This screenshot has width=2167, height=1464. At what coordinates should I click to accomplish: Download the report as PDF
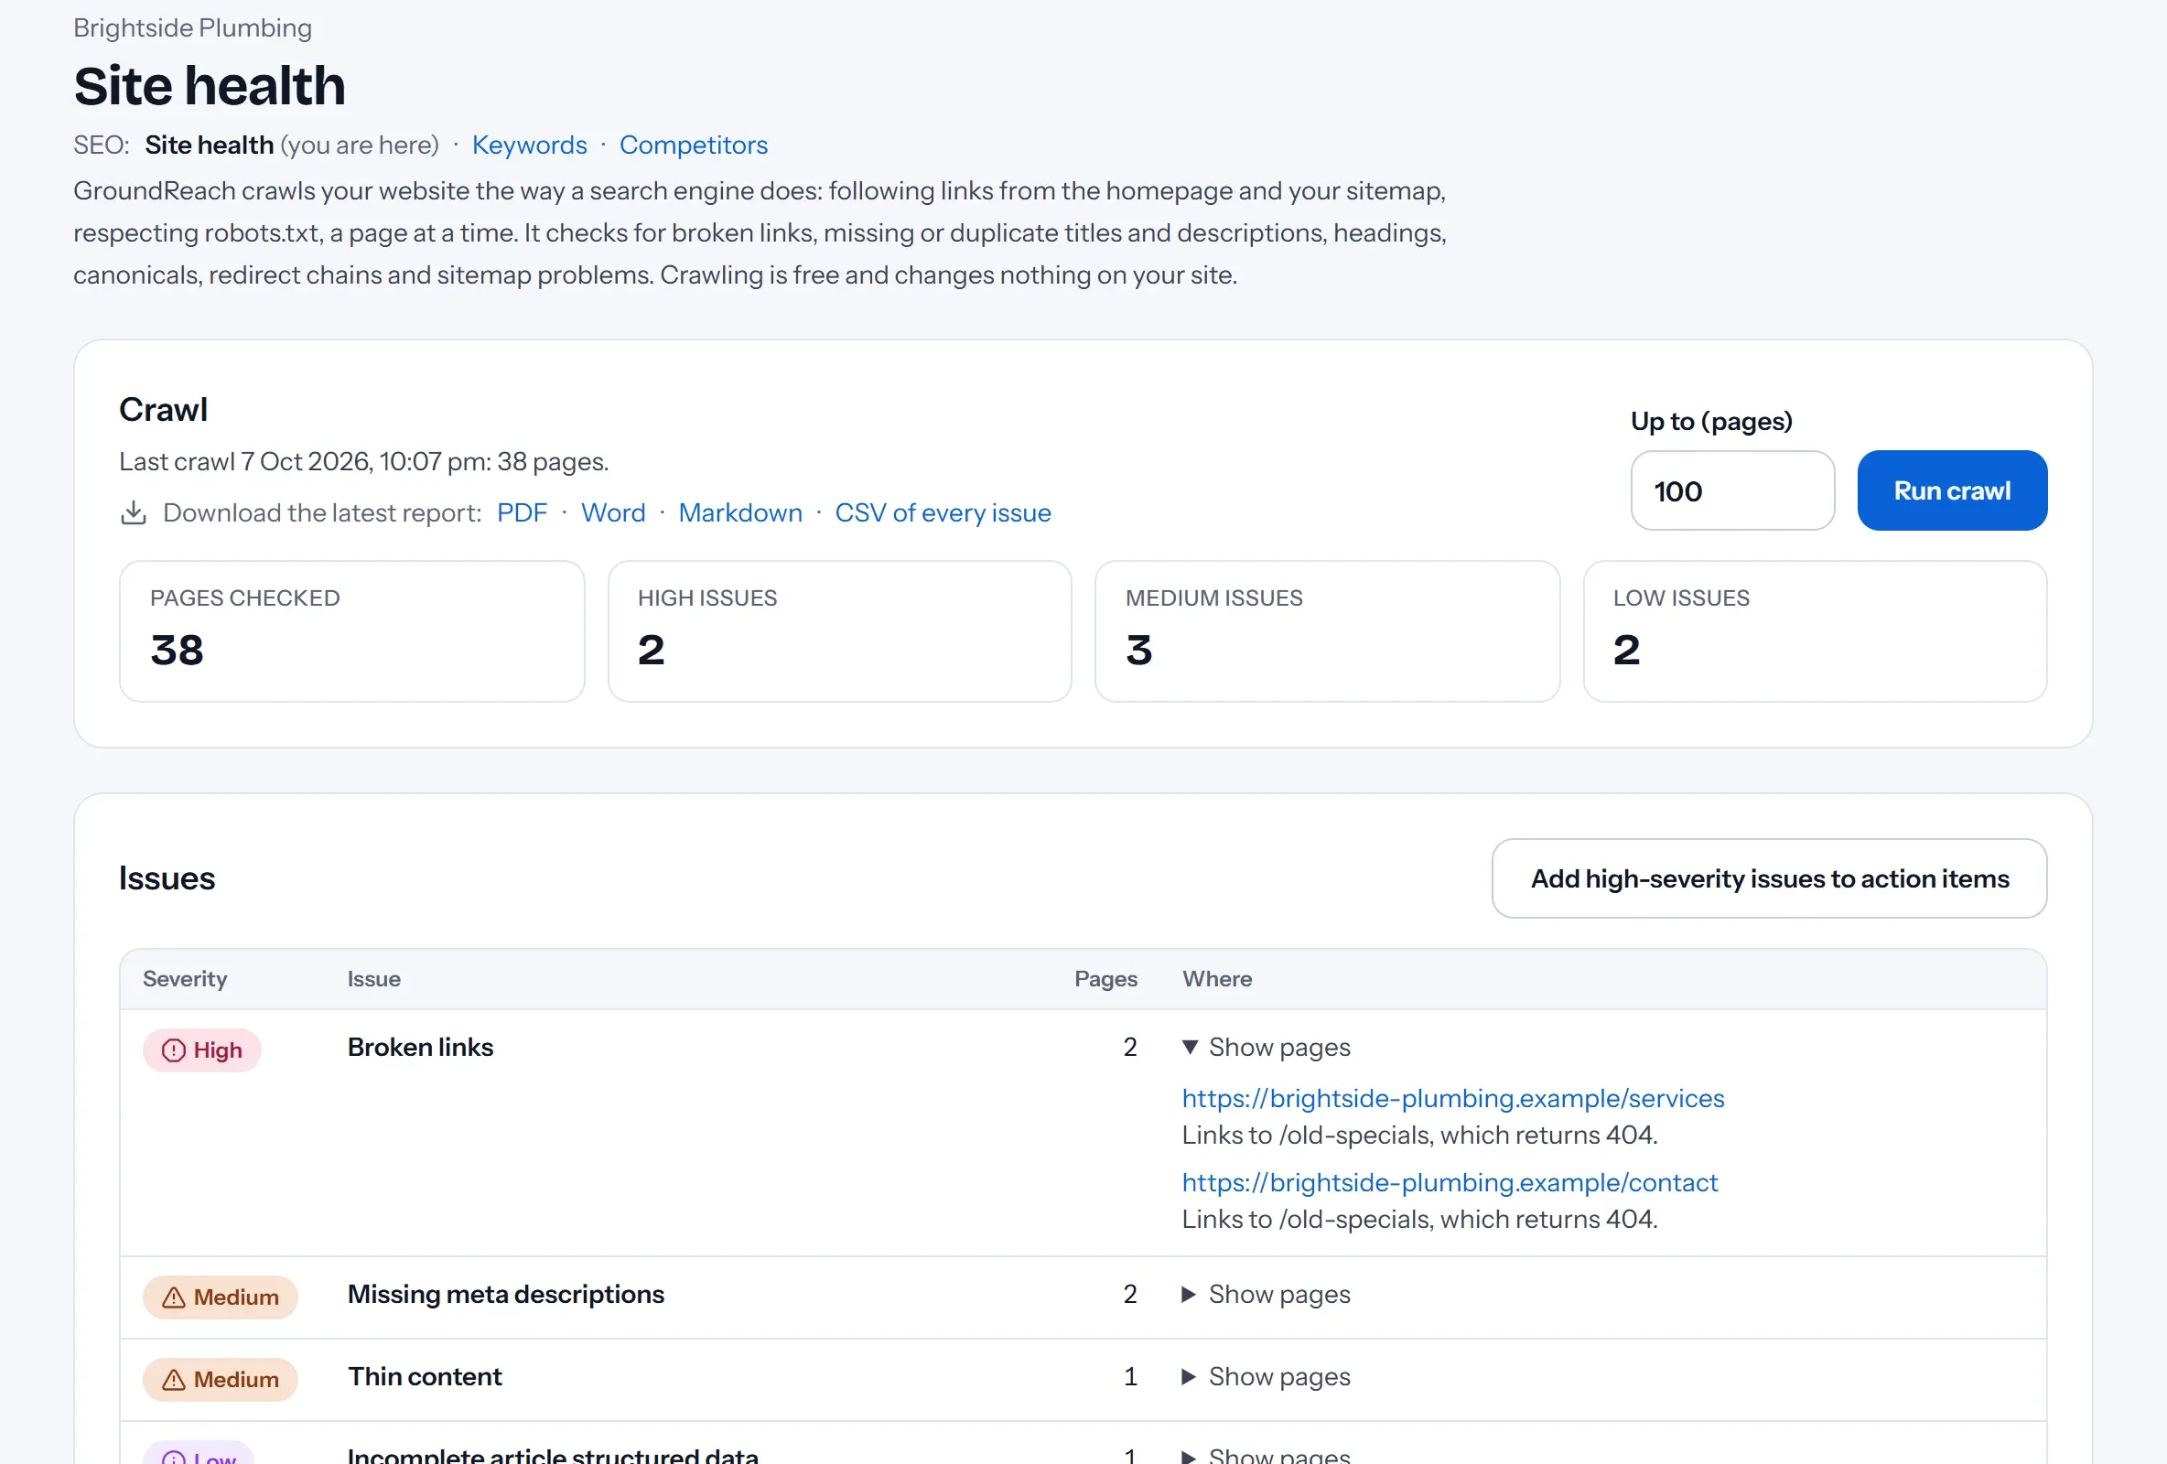522,513
